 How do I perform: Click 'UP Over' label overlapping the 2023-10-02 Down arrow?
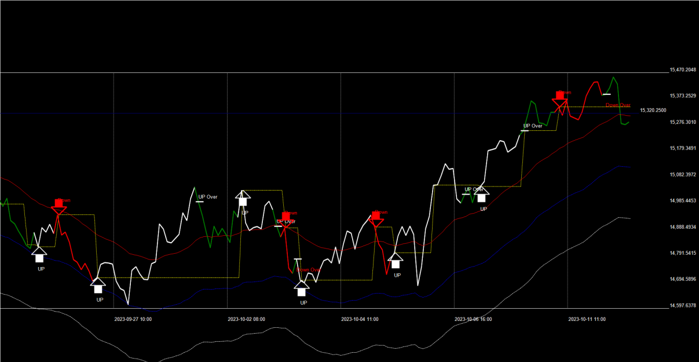[x=286, y=221]
